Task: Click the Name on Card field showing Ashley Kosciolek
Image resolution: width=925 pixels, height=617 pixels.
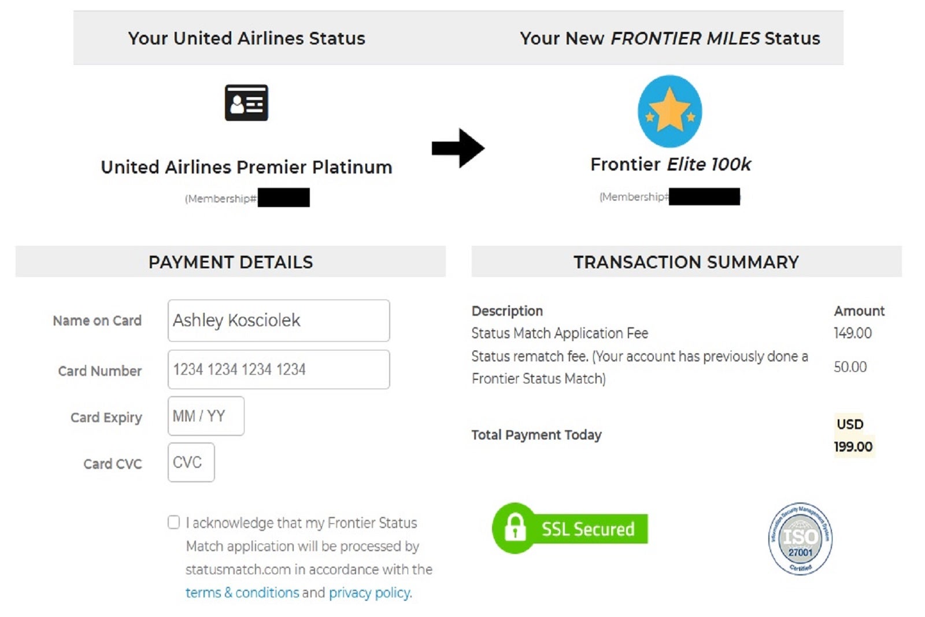Action: click(x=279, y=321)
